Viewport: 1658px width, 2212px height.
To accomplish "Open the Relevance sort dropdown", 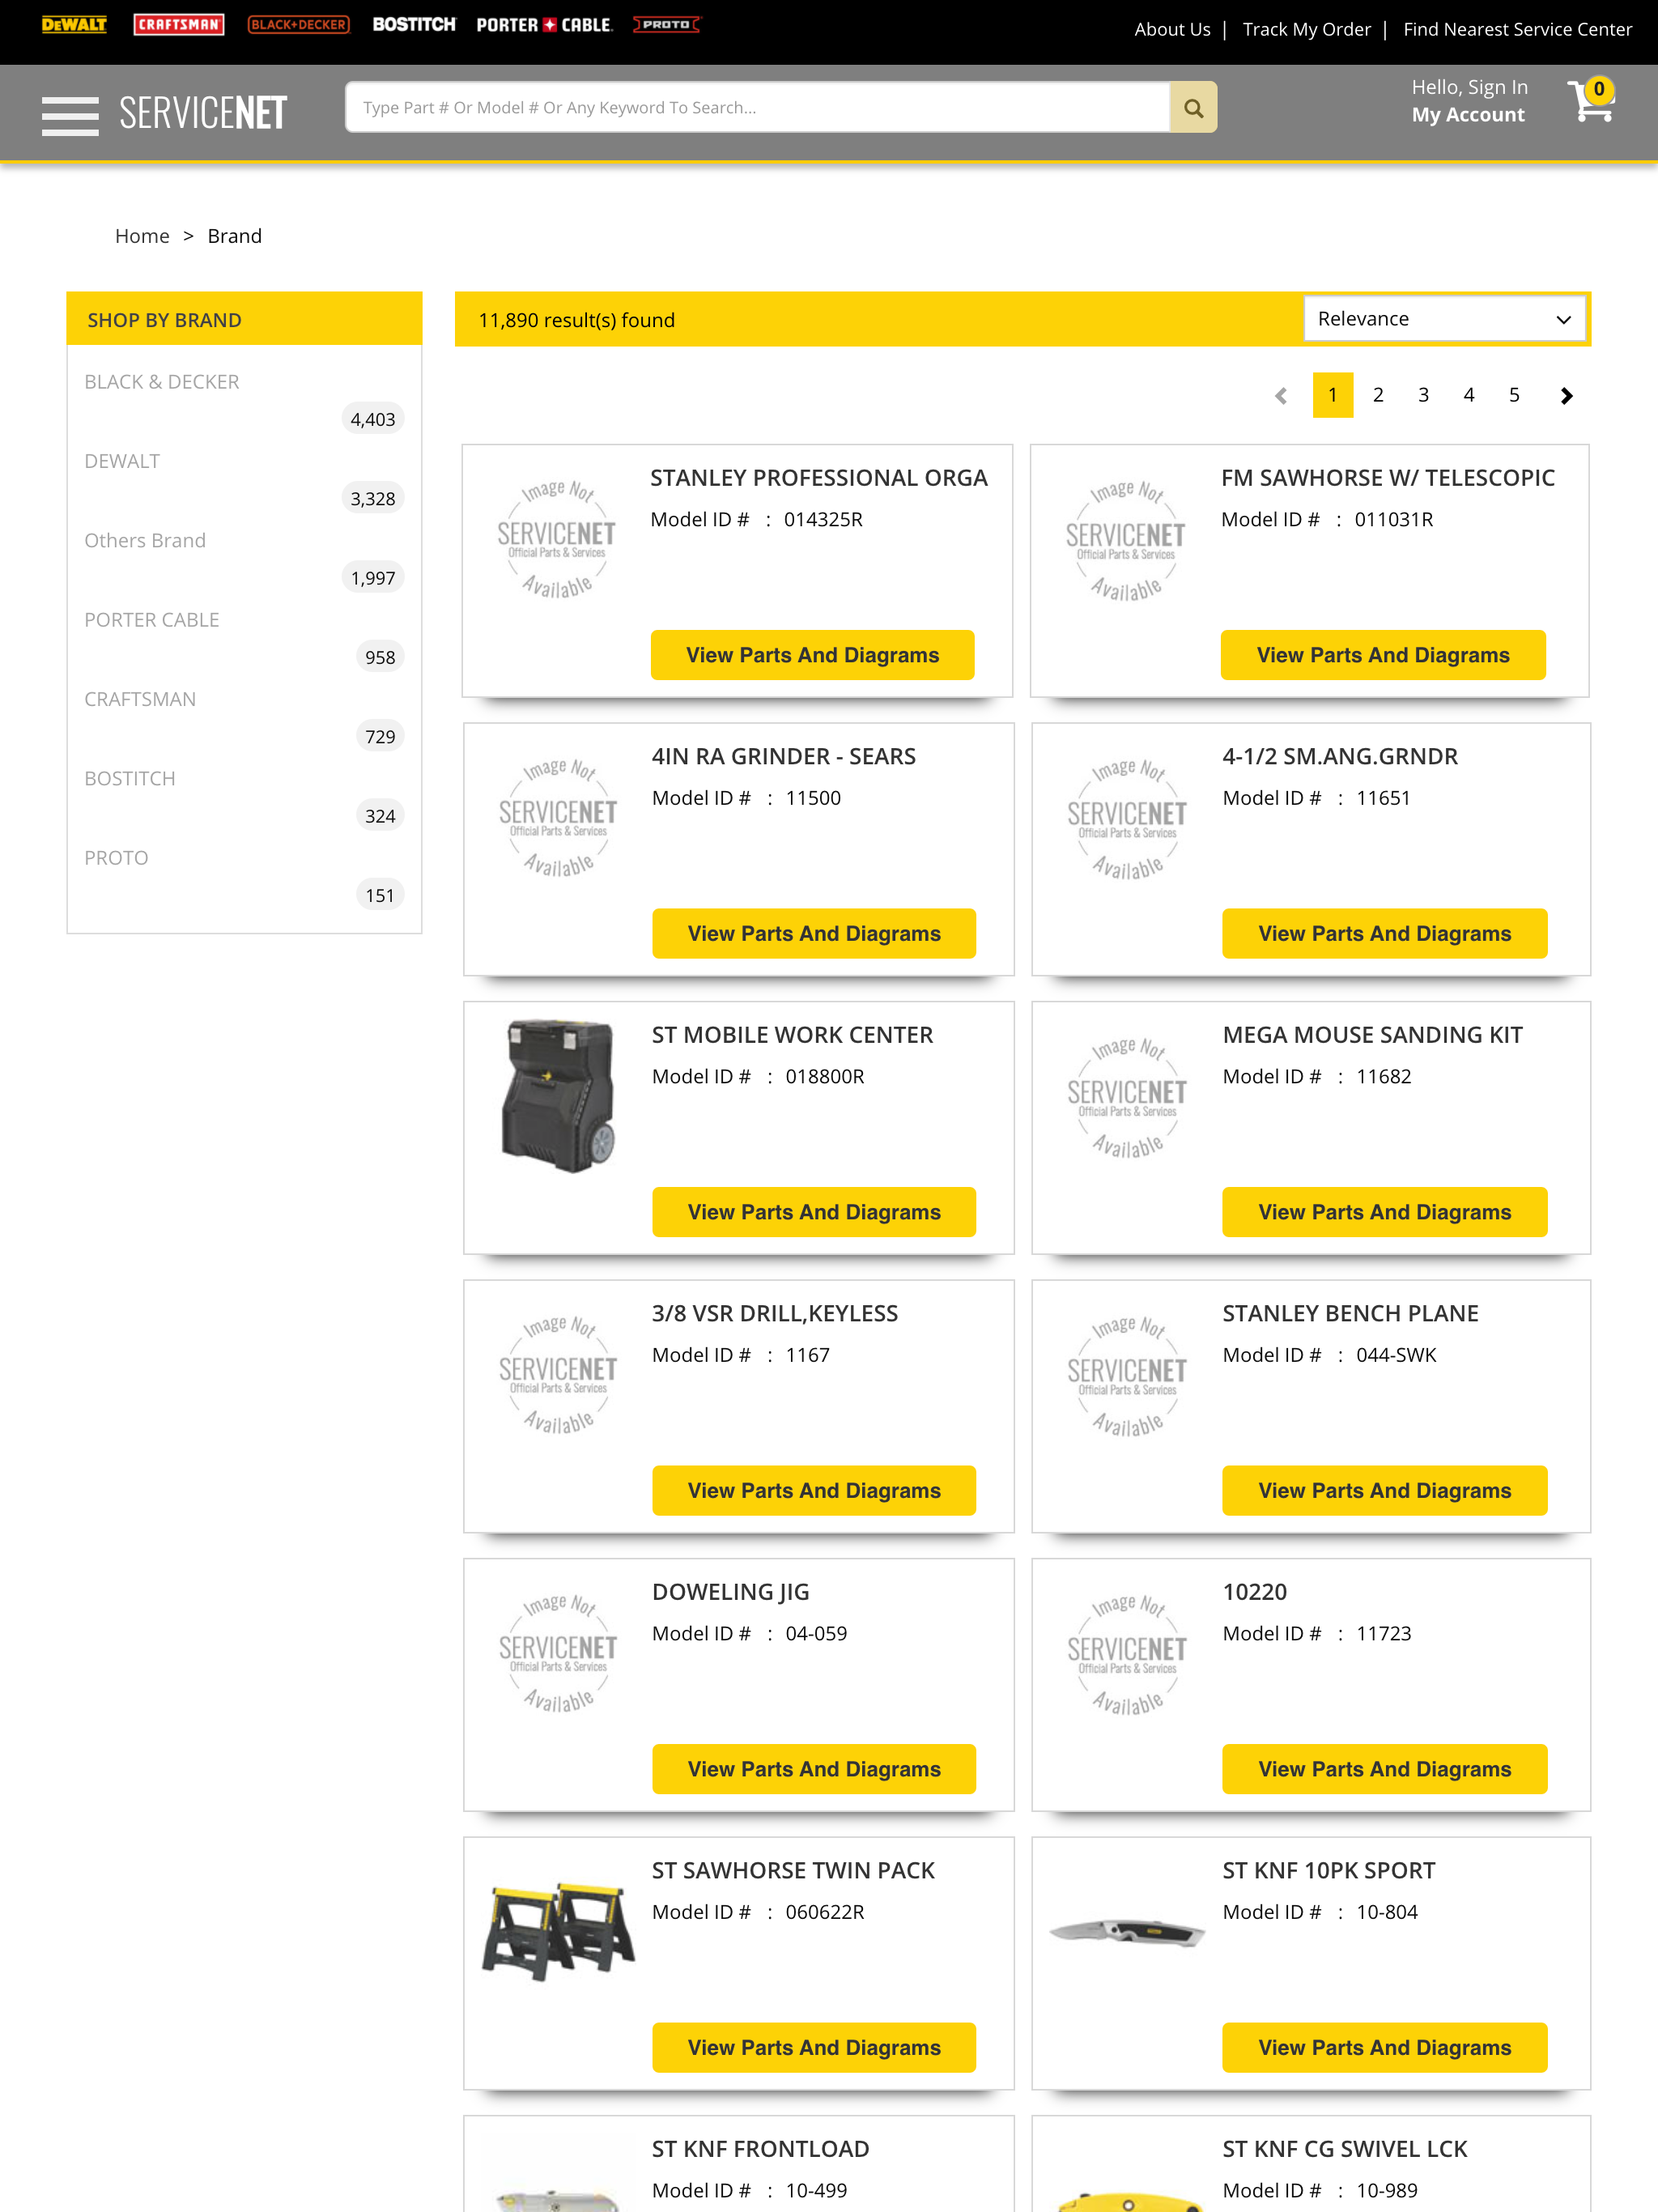I will pyautogui.click(x=1444, y=319).
